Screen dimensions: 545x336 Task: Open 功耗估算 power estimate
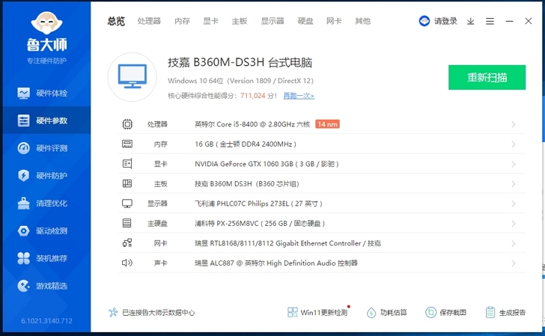386,312
